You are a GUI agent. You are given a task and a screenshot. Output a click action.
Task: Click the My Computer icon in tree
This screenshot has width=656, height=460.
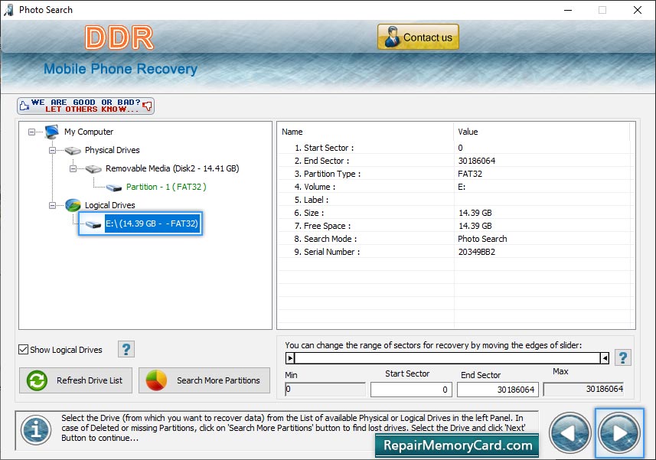[x=52, y=132]
